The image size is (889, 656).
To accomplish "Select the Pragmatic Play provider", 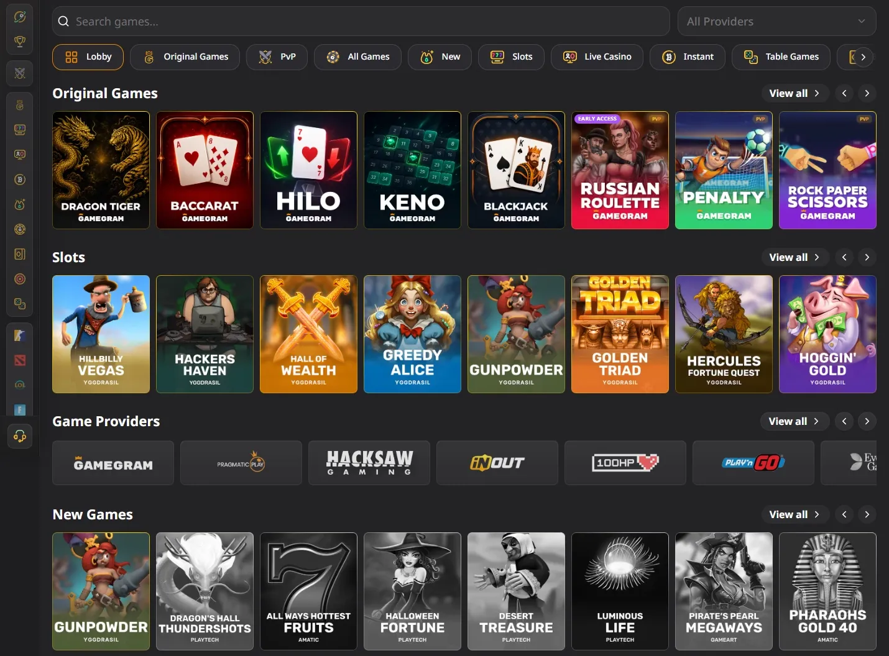I will tap(241, 463).
